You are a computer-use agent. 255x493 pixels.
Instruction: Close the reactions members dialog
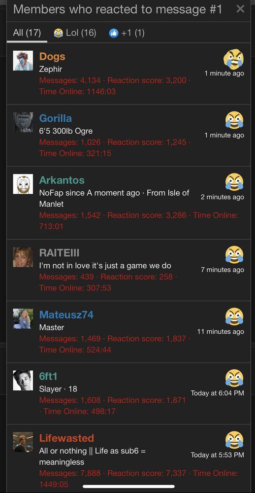[x=240, y=9]
